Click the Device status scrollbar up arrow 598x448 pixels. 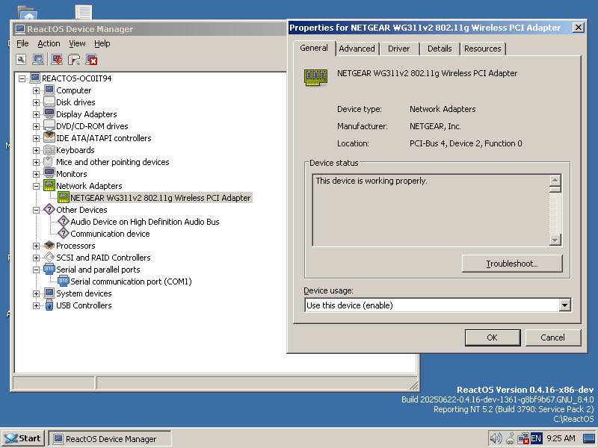555,180
